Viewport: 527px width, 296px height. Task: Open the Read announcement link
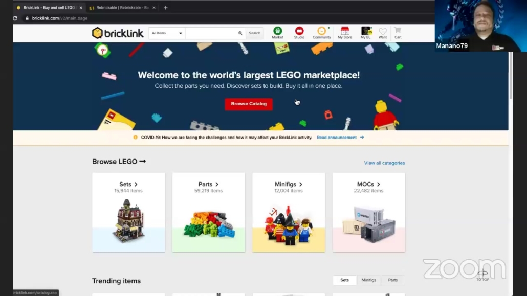click(x=337, y=138)
